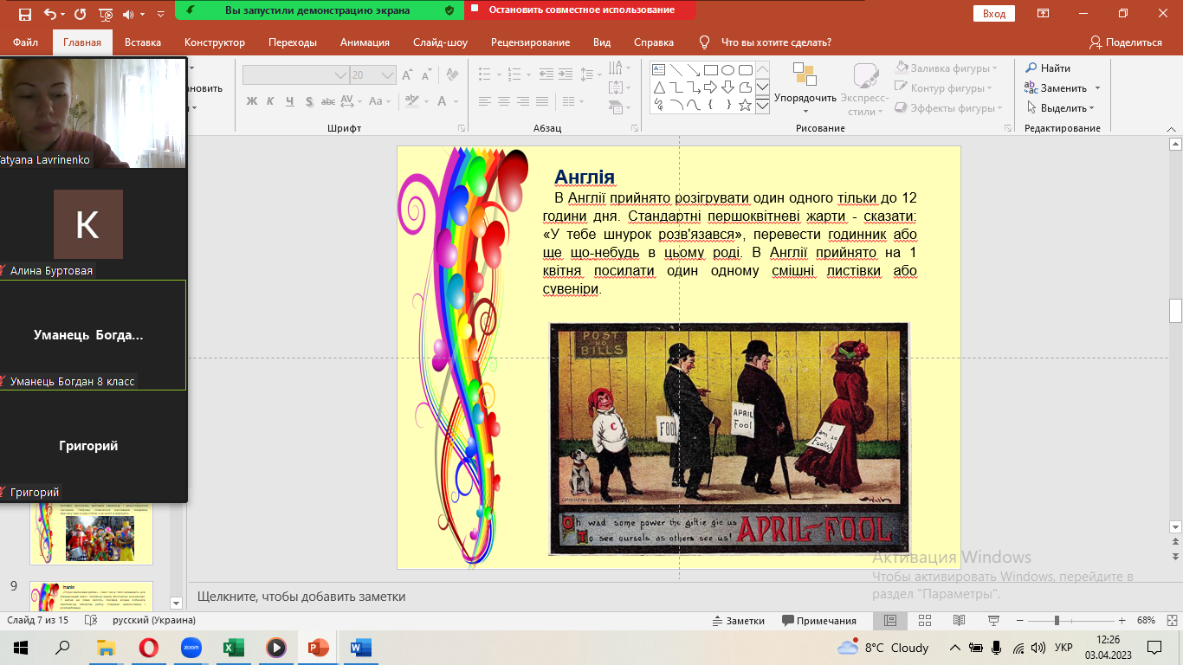The height and width of the screenshot is (665, 1183).
Task: Open the Абзац dialog launcher
Action: 636,128
